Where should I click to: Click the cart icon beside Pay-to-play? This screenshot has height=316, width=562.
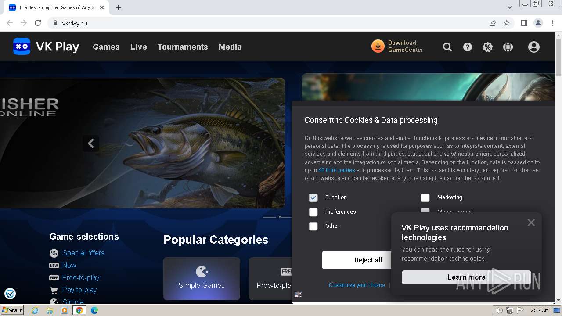54,290
